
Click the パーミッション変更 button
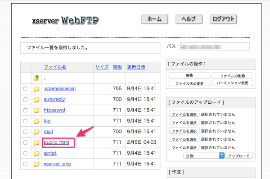(x=233, y=83)
